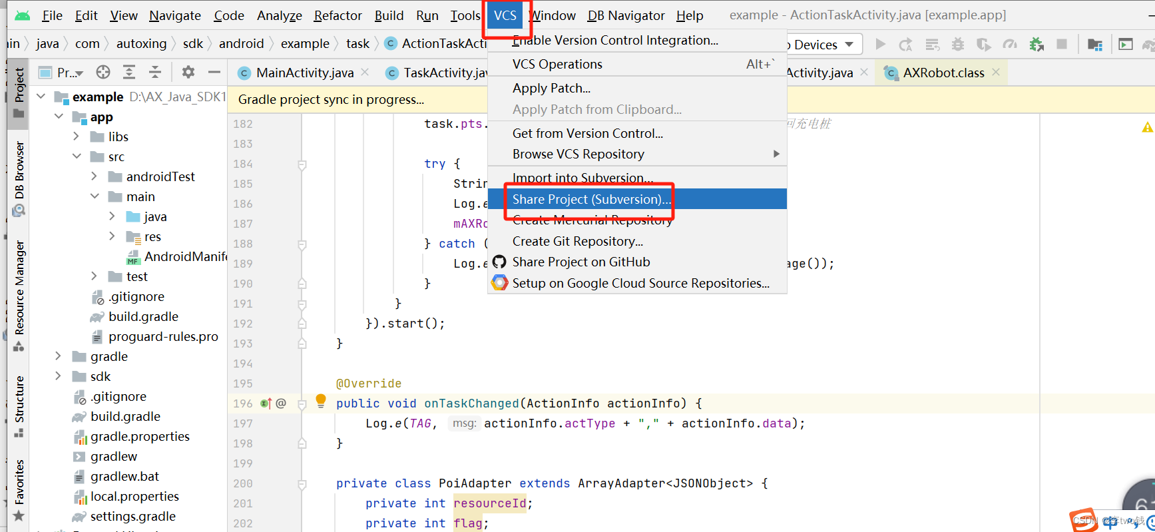The height and width of the screenshot is (532, 1155).
Task: Expand the gradle folder
Action: coord(58,356)
